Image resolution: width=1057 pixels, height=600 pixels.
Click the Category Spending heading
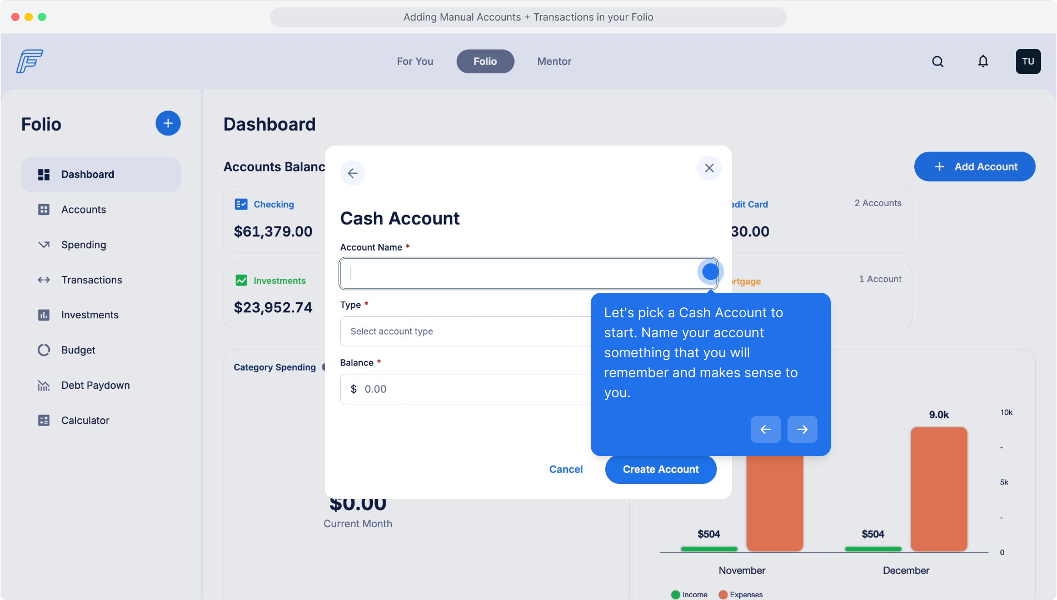click(x=275, y=367)
